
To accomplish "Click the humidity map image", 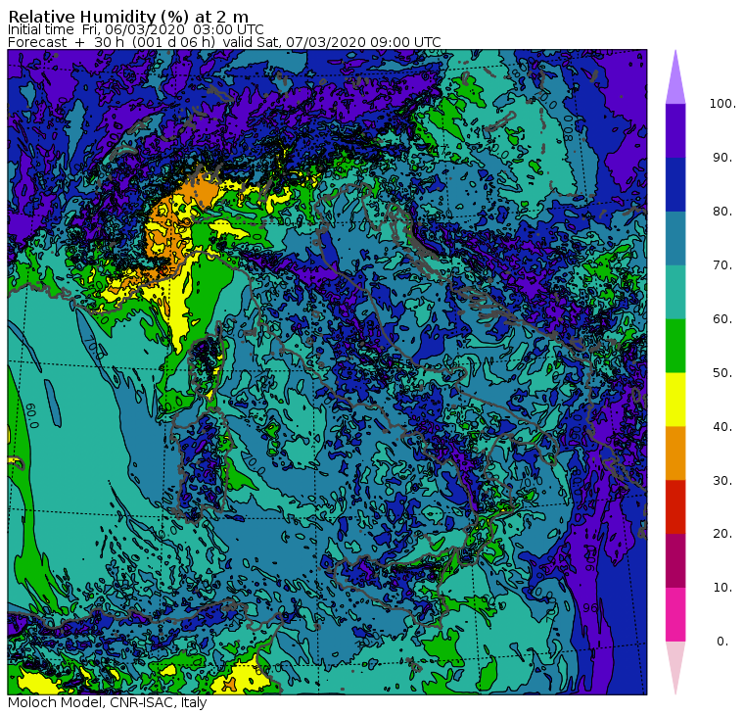I will point(327,372).
